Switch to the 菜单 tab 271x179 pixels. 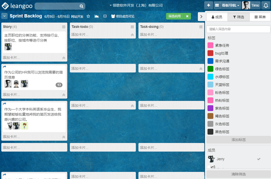[x=260, y=17]
